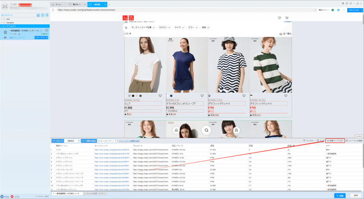Open the UNIQLO shopping cart icon
The width and height of the screenshot is (364, 199).
pyautogui.click(x=287, y=18)
